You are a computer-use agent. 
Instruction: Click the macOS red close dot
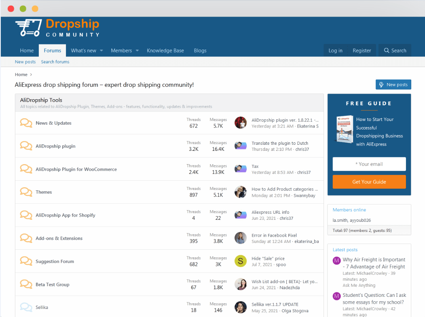click(11, 8)
